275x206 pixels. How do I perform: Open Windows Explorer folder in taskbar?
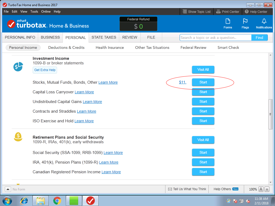pyautogui.click(x=41, y=201)
